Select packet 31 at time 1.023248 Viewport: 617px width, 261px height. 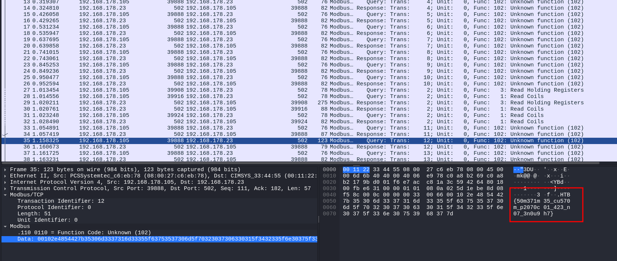(308, 115)
